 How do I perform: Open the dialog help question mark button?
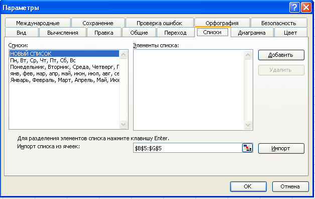(294, 8)
